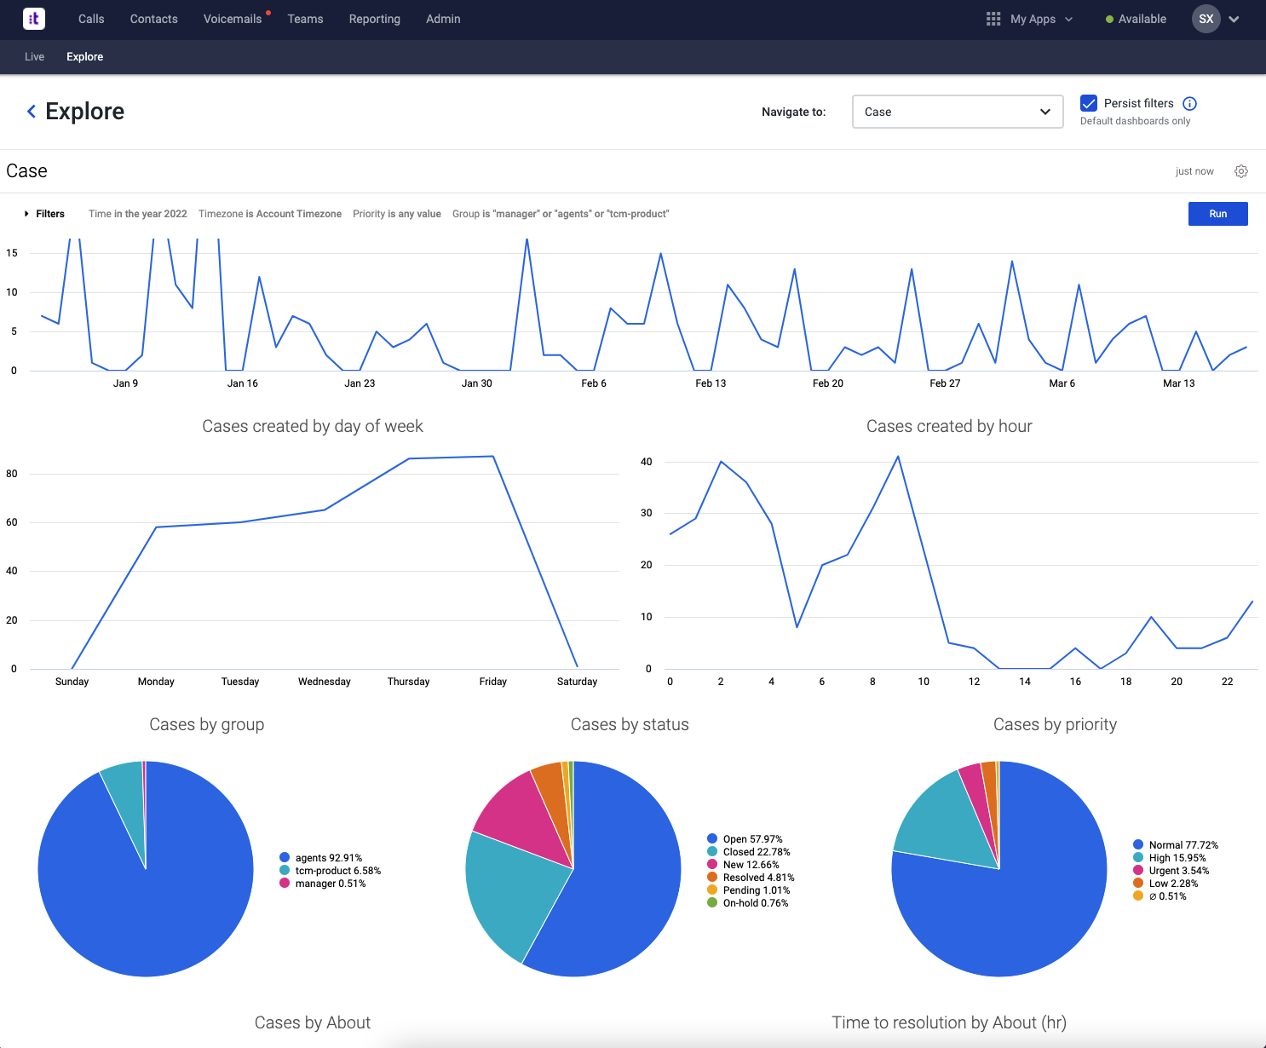This screenshot has width=1266, height=1048.
Task: Open the dashboard settings gear icon
Action: [1241, 171]
